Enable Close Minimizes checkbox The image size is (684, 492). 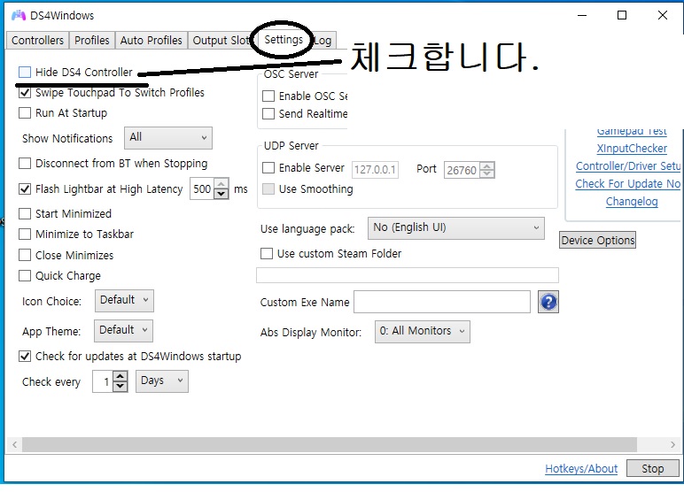[25, 255]
